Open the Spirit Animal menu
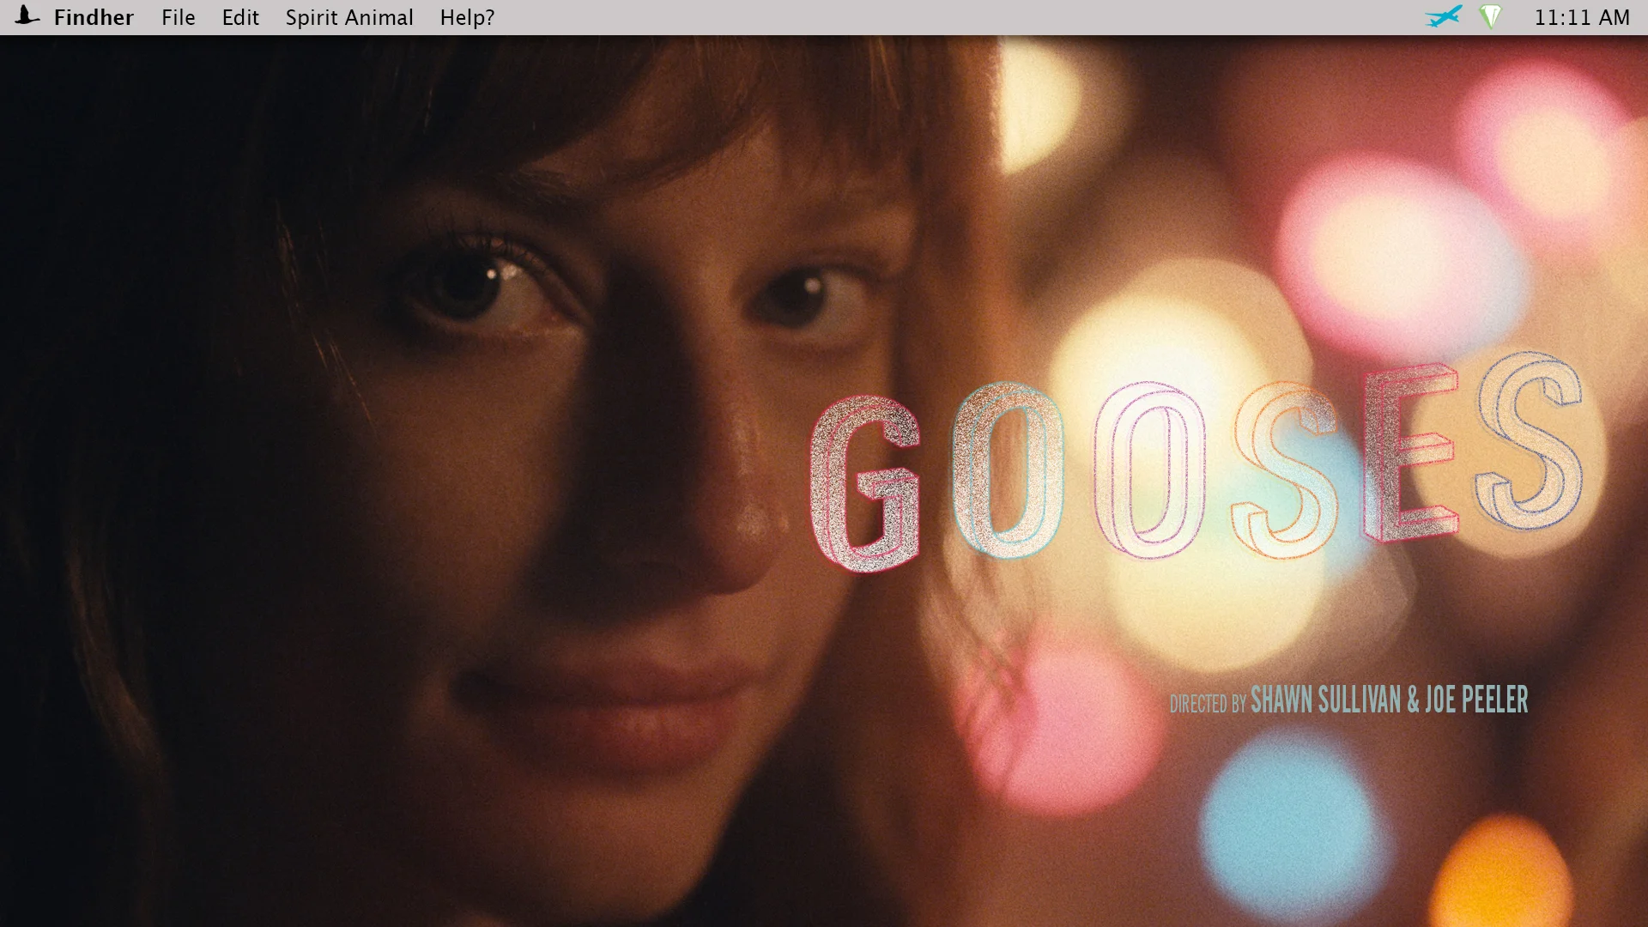The width and height of the screenshot is (1648, 927). (x=348, y=16)
